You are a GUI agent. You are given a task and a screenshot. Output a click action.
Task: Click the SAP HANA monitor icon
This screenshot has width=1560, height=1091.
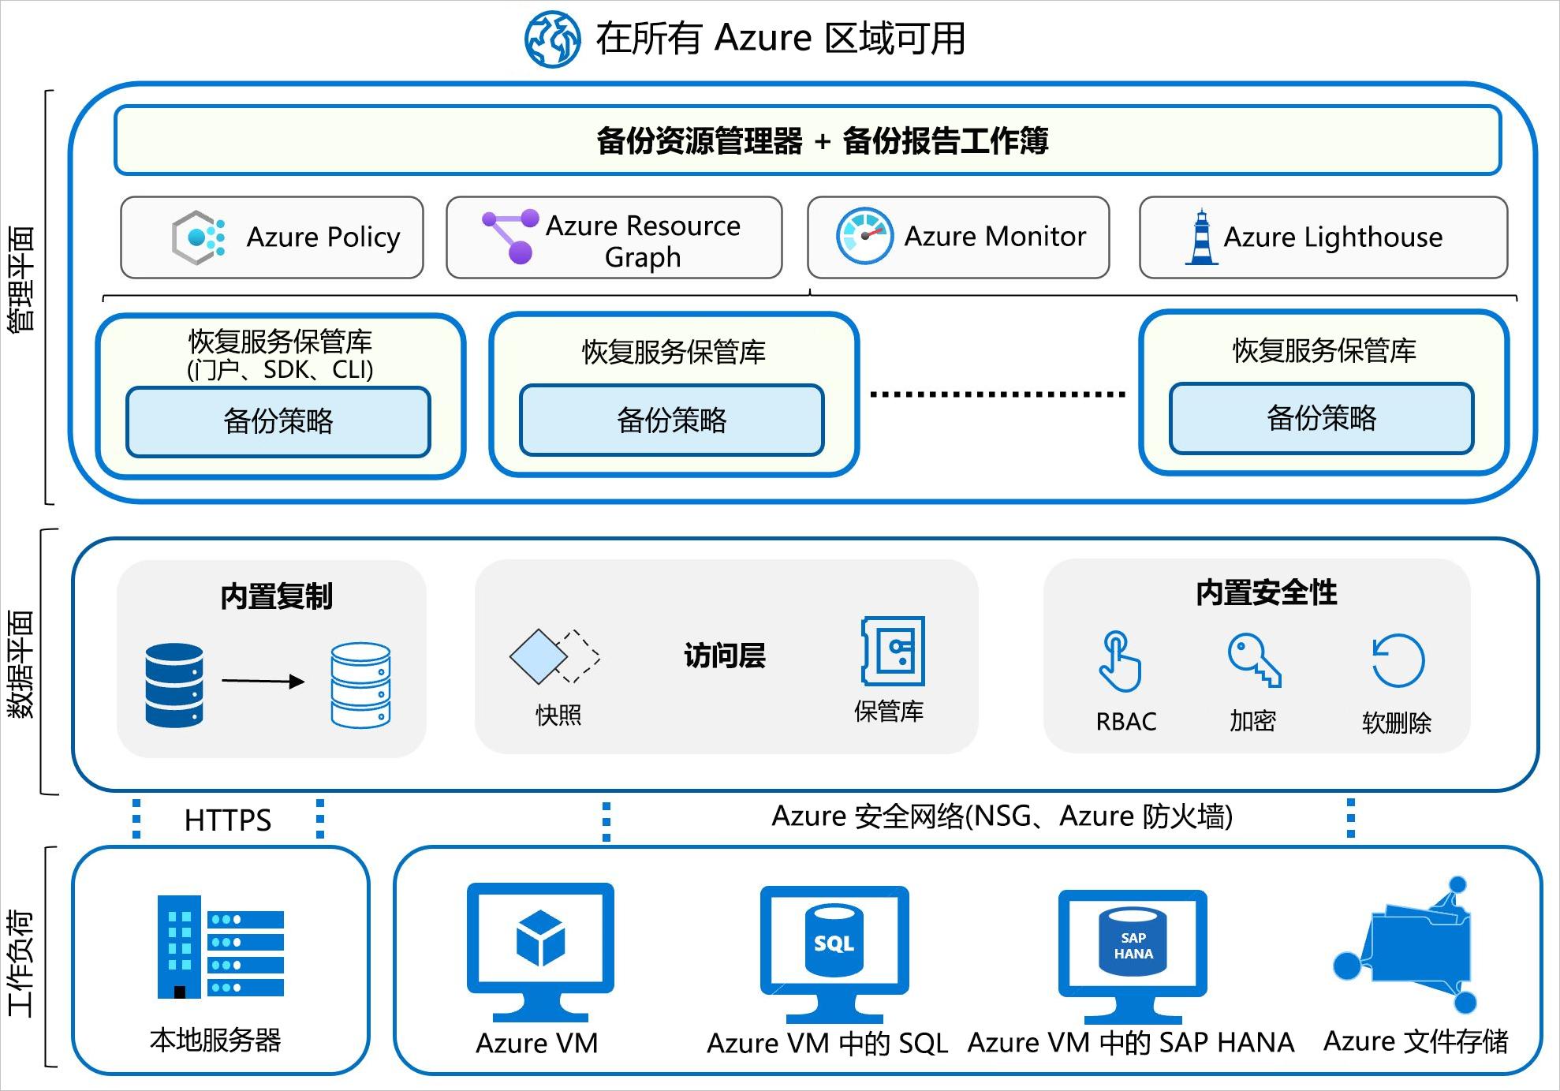[1133, 956]
